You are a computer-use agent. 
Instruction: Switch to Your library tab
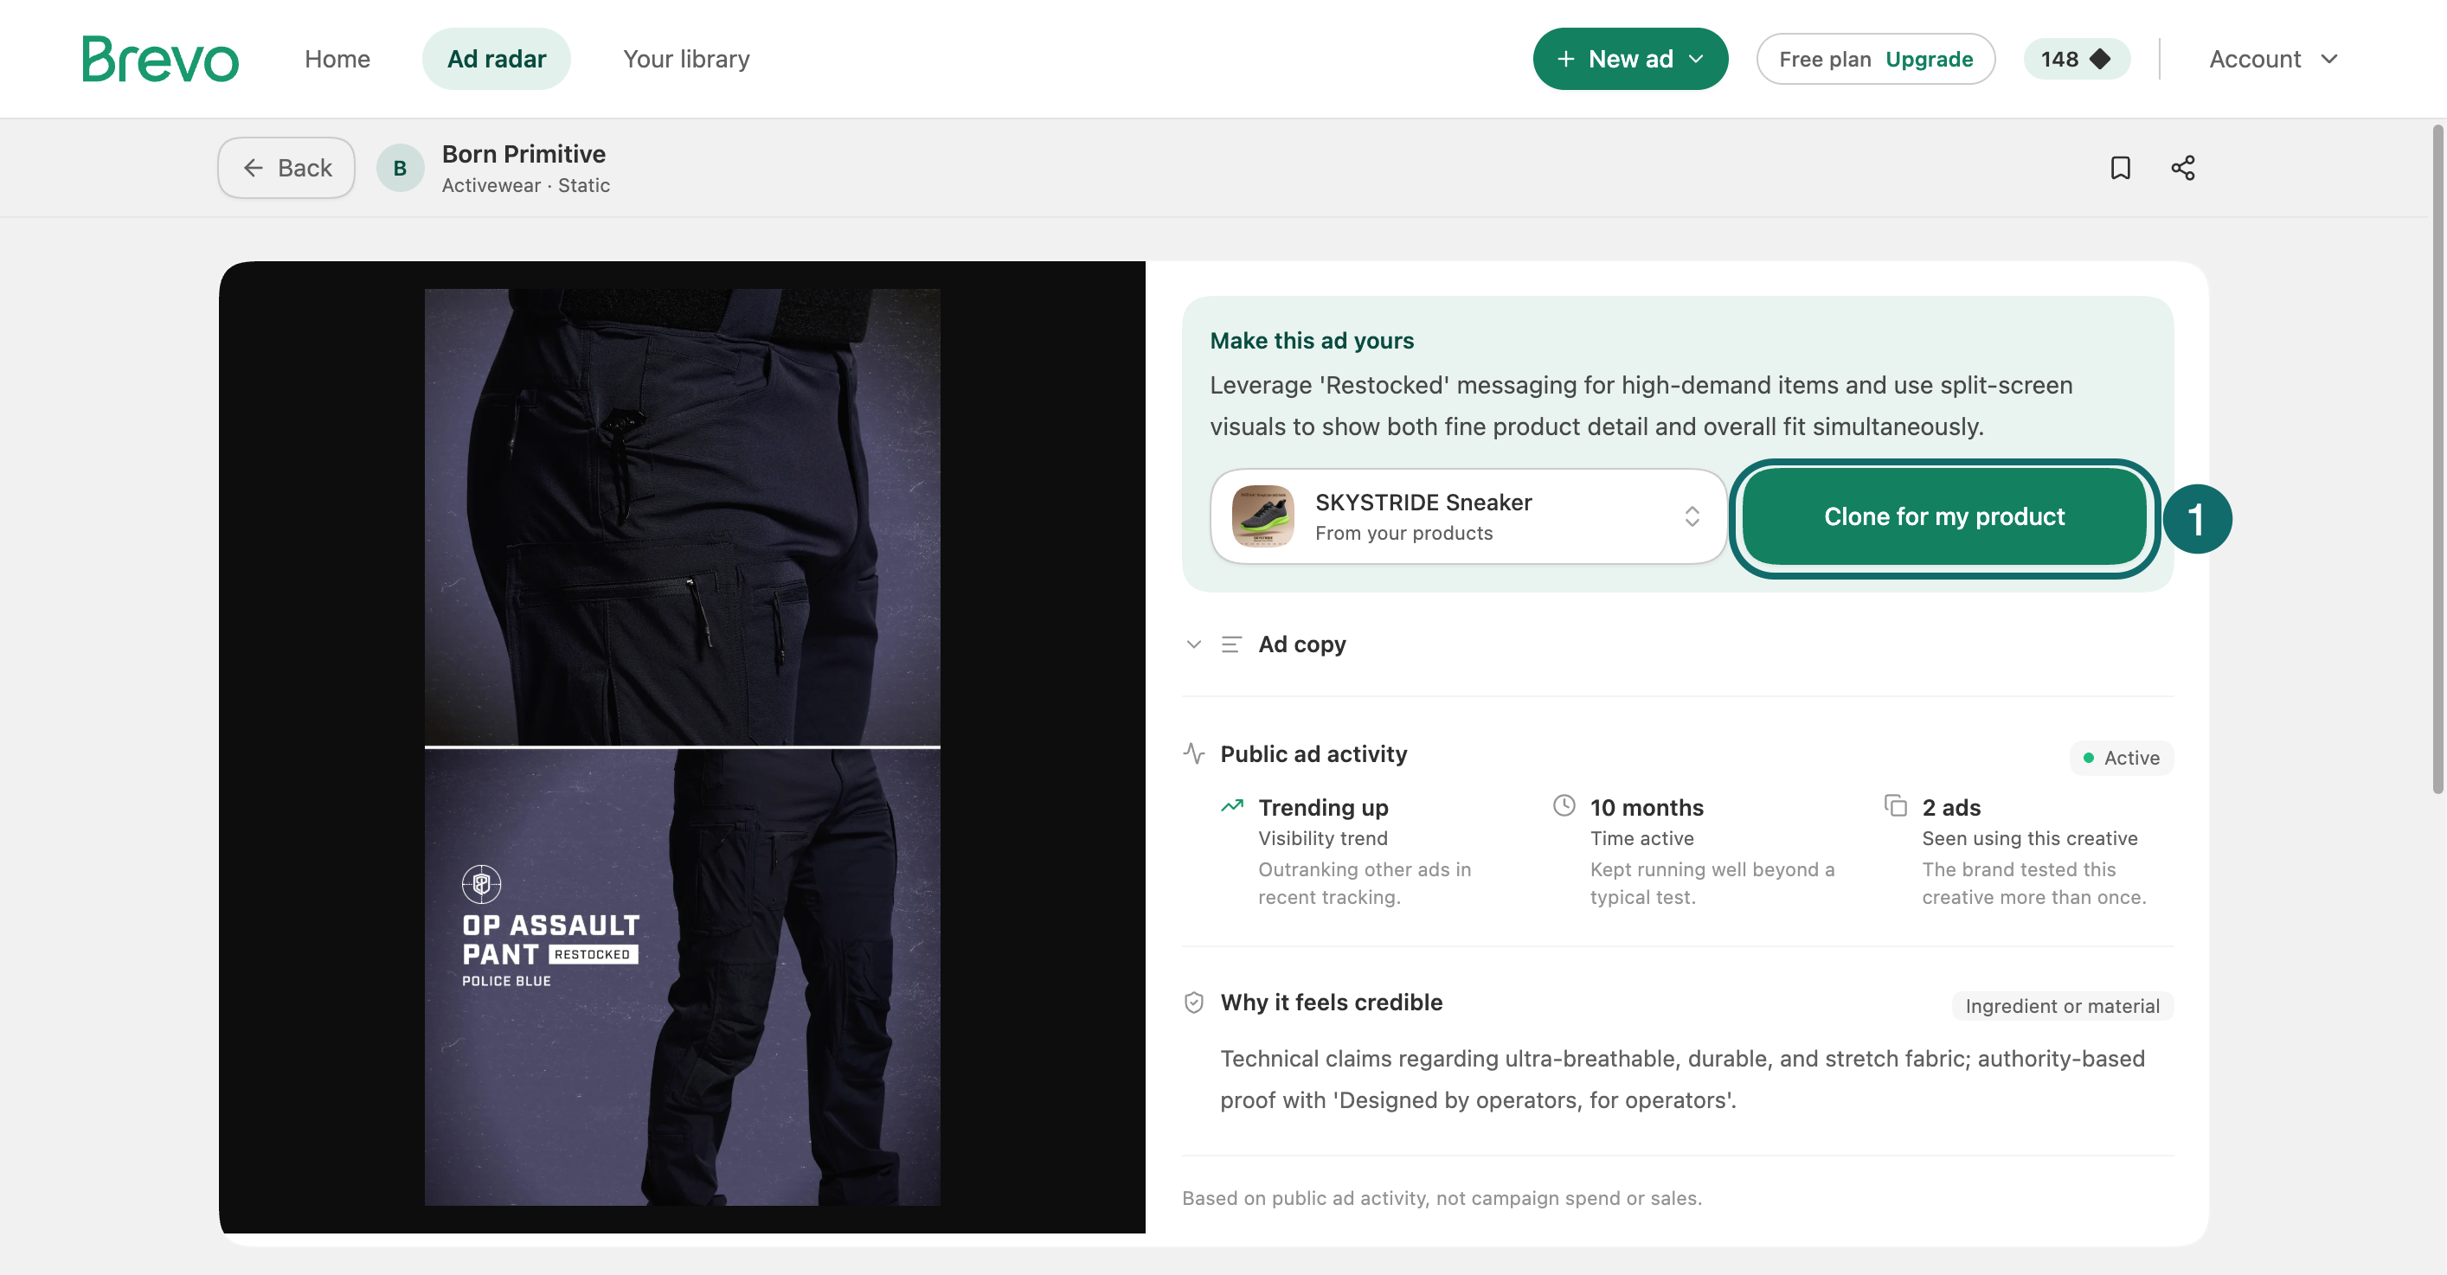pos(686,59)
